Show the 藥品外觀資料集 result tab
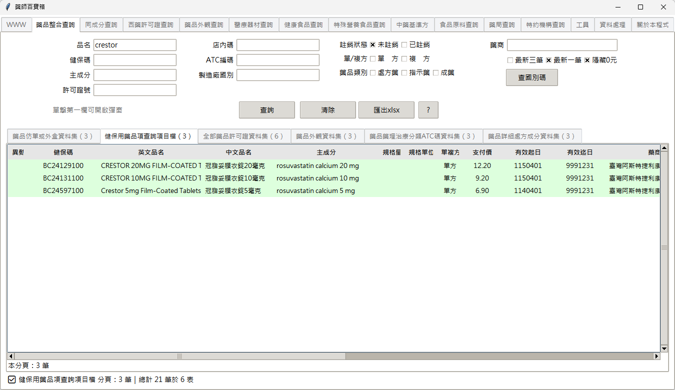Image resolution: width=675 pixels, height=390 pixels. point(326,136)
